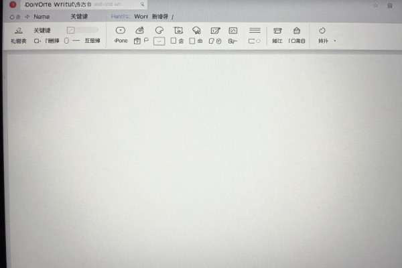The height and width of the screenshot is (268, 402).
Task: Click the save-like icon at top right corner
Action: pos(390,5)
